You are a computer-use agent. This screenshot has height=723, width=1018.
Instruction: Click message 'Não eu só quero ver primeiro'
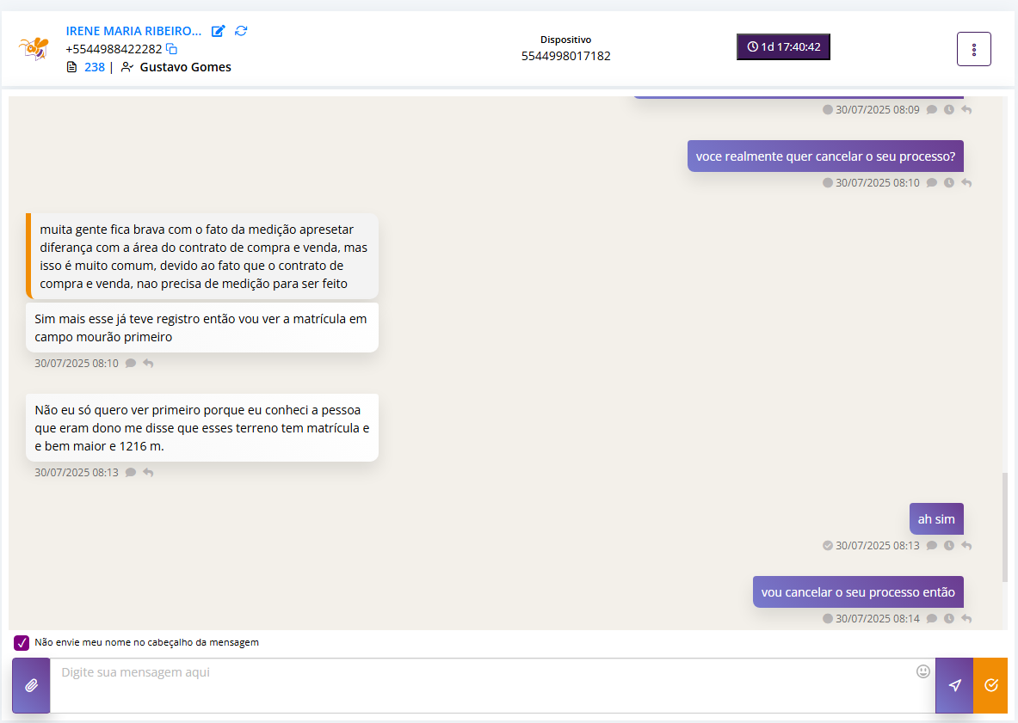tap(202, 428)
